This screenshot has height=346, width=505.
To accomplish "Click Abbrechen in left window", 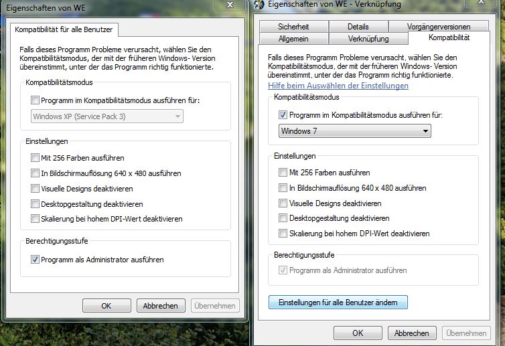I will pos(161,305).
